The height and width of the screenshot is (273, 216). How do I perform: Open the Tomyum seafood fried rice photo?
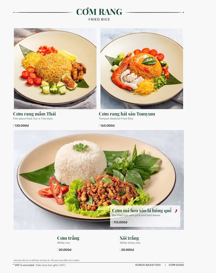(x=142, y=69)
